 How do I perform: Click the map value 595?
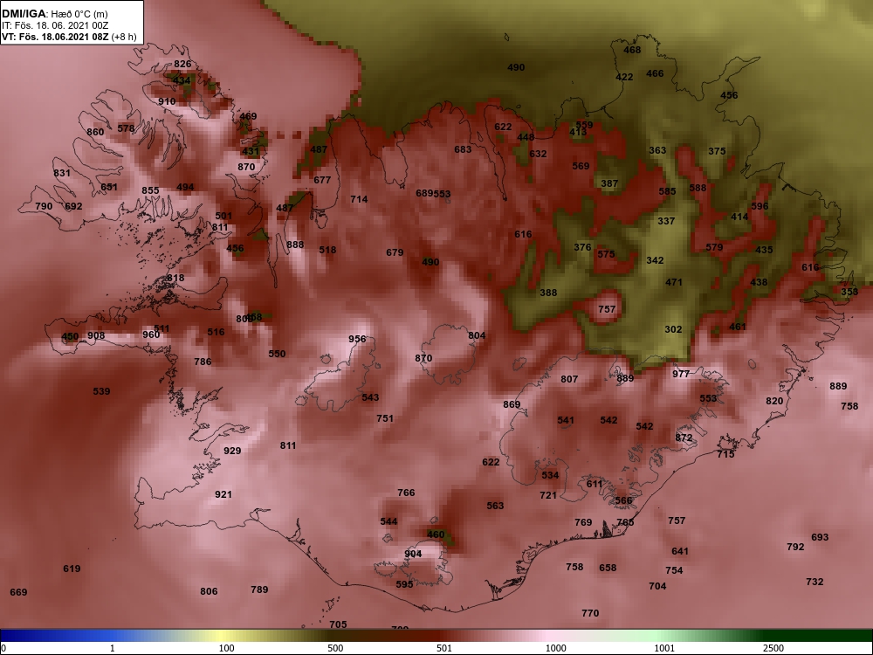(405, 584)
